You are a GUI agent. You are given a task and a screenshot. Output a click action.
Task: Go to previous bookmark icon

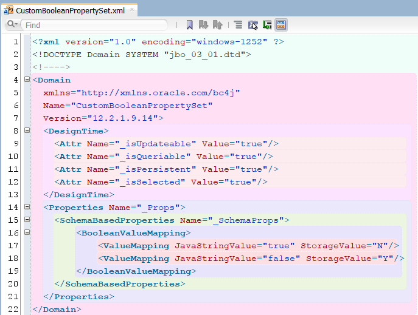218,25
